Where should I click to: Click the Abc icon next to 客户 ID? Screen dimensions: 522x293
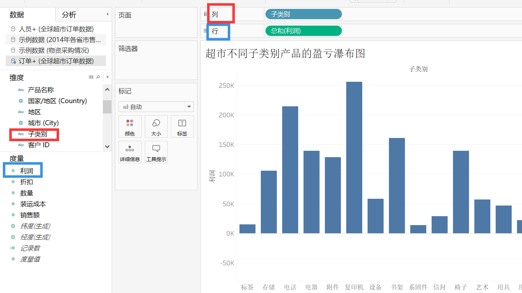tap(21, 145)
